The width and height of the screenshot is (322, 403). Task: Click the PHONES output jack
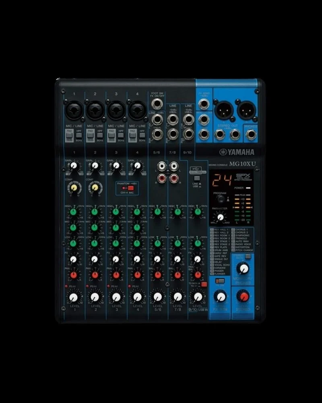point(251,135)
